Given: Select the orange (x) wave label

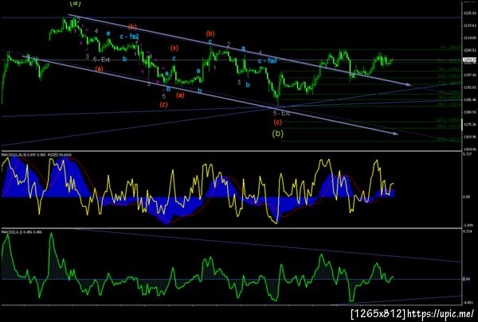Looking at the screenshot, I should pyautogui.click(x=174, y=48).
